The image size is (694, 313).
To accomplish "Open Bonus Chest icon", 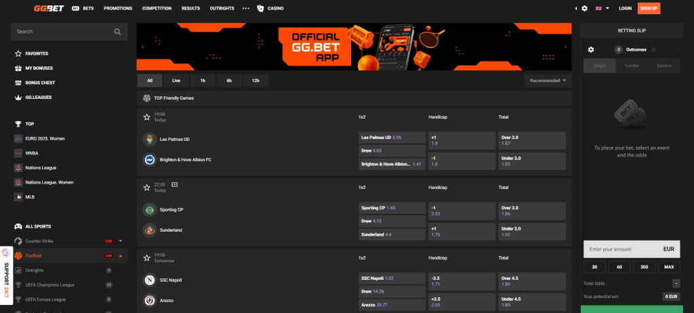I will (18, 83).
